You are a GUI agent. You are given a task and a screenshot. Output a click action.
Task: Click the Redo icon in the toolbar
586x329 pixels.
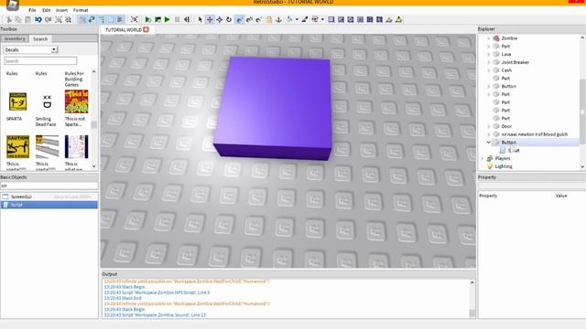tap(48, 19)
